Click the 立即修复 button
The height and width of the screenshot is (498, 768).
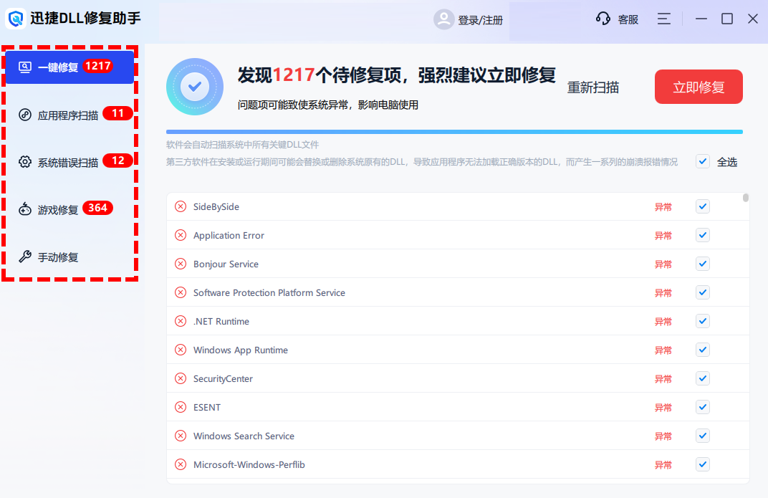pos(699,87)
